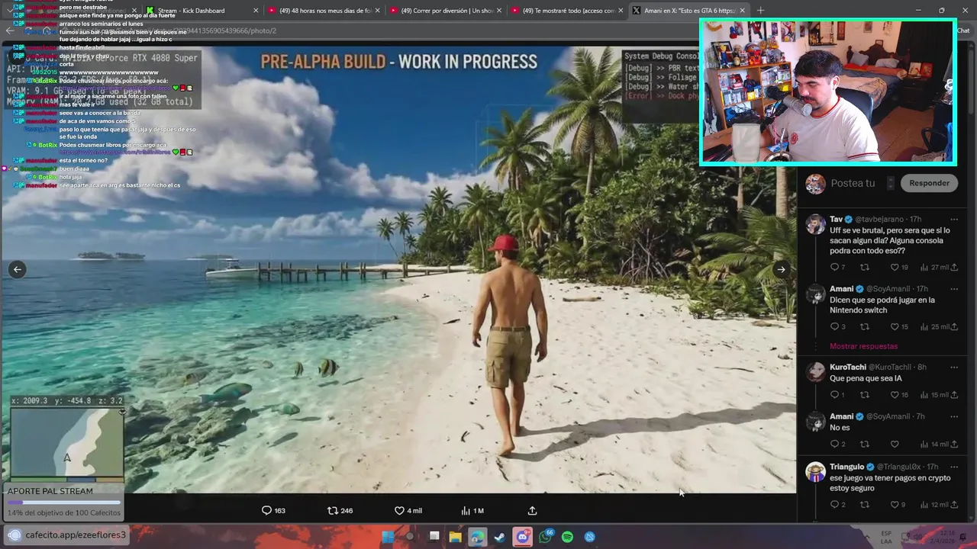Open Triangulo's profile name link
The image size is (977, 549).
coord(846,467)
